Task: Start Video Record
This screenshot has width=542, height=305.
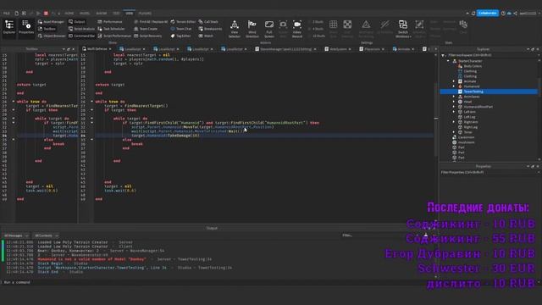Action: coord(297,29)
